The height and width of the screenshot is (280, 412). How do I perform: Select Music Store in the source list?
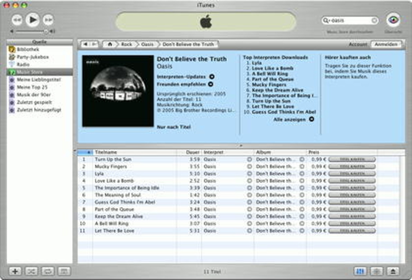click(39, 72)
